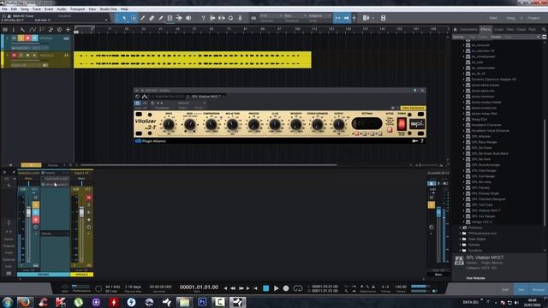Open the track list icon above tracks
Viewport: 548px width, 308px height.
[5, 30]
